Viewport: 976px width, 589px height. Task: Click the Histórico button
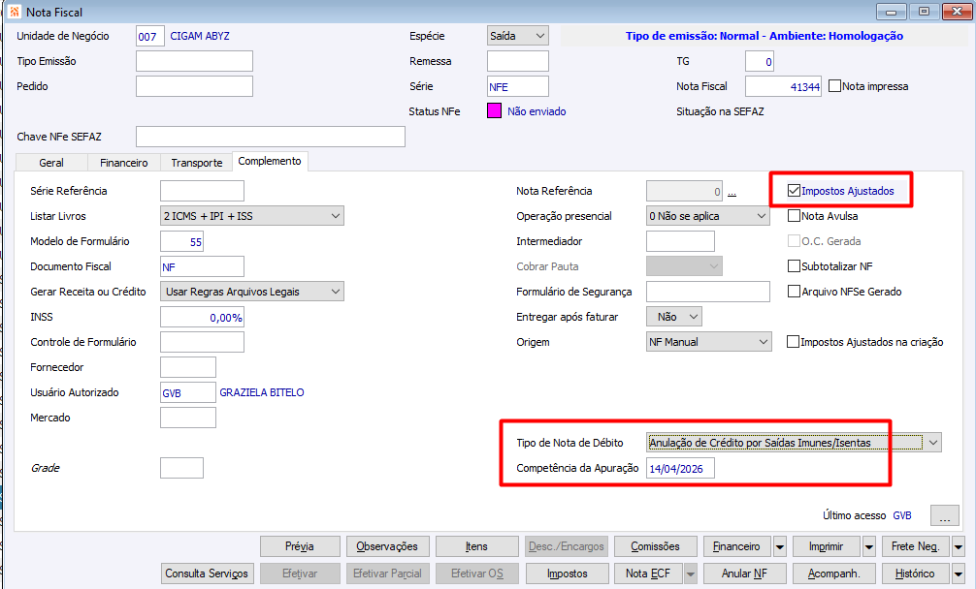(x=915, y=573)
